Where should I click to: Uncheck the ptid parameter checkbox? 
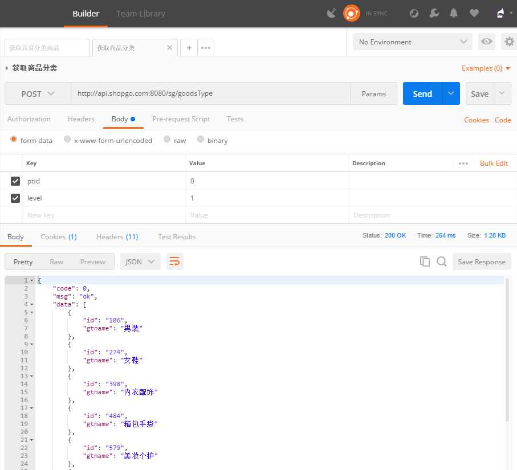coord(15,181)
